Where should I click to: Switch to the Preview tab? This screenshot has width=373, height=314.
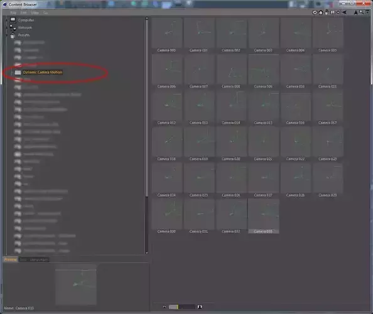coord(11,259)
